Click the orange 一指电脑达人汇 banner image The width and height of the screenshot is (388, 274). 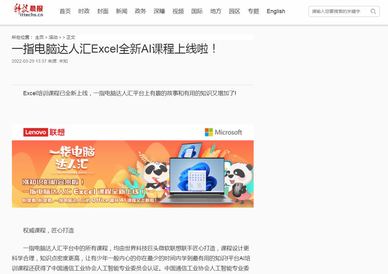pyautogui.click(x=133, y=174)
